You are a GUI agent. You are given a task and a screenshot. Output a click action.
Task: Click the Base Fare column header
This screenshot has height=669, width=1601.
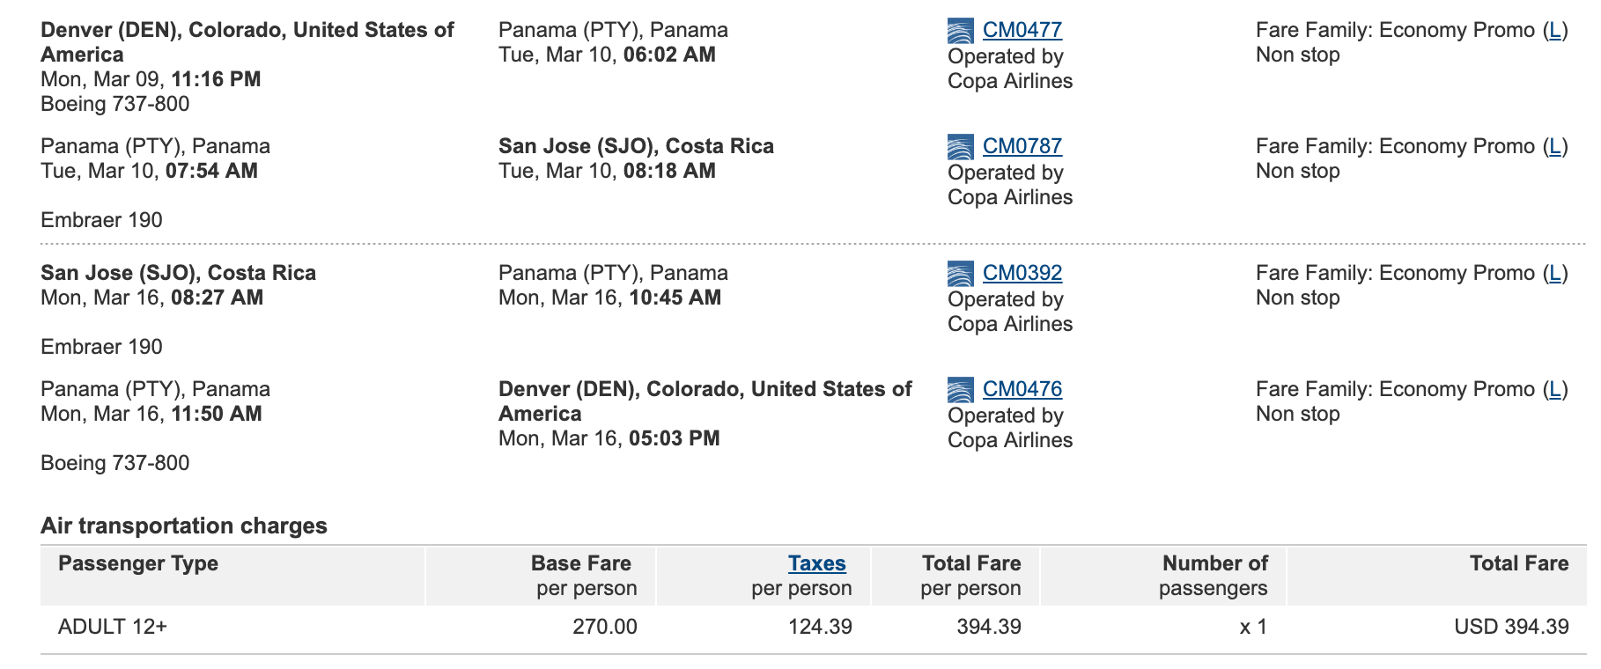[x=581, y=564]
